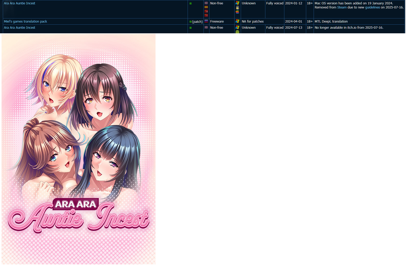Expand the Miel's translation patch details

(x=190, y=22)
